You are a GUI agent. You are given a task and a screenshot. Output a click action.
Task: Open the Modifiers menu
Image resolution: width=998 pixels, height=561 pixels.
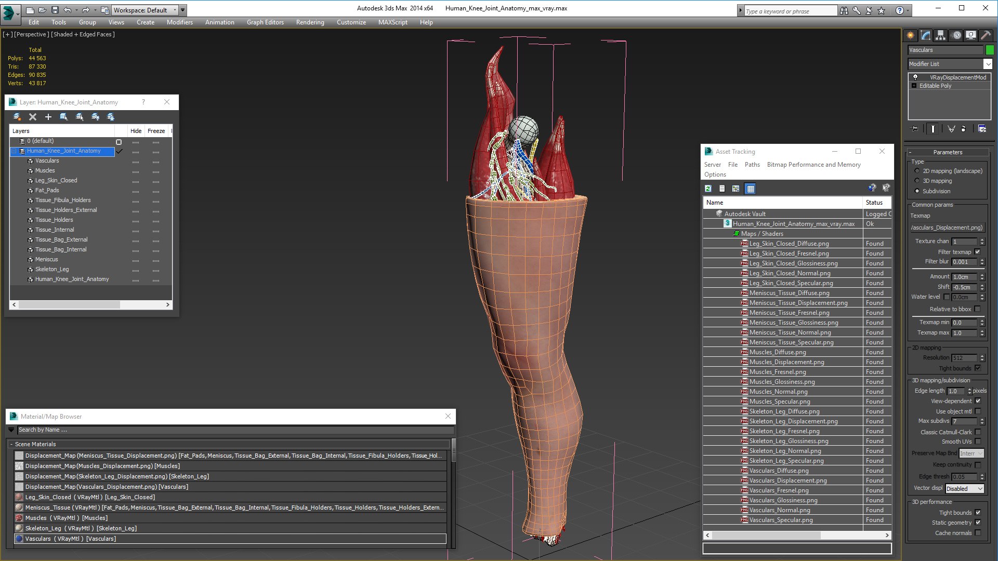[x=179, y=22]
